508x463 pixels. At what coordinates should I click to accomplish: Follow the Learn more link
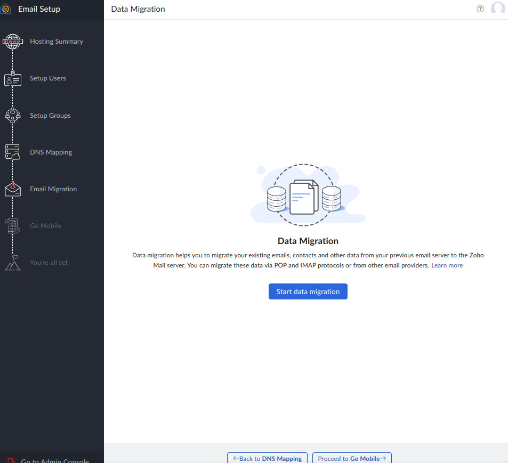[x=447, y=265]
